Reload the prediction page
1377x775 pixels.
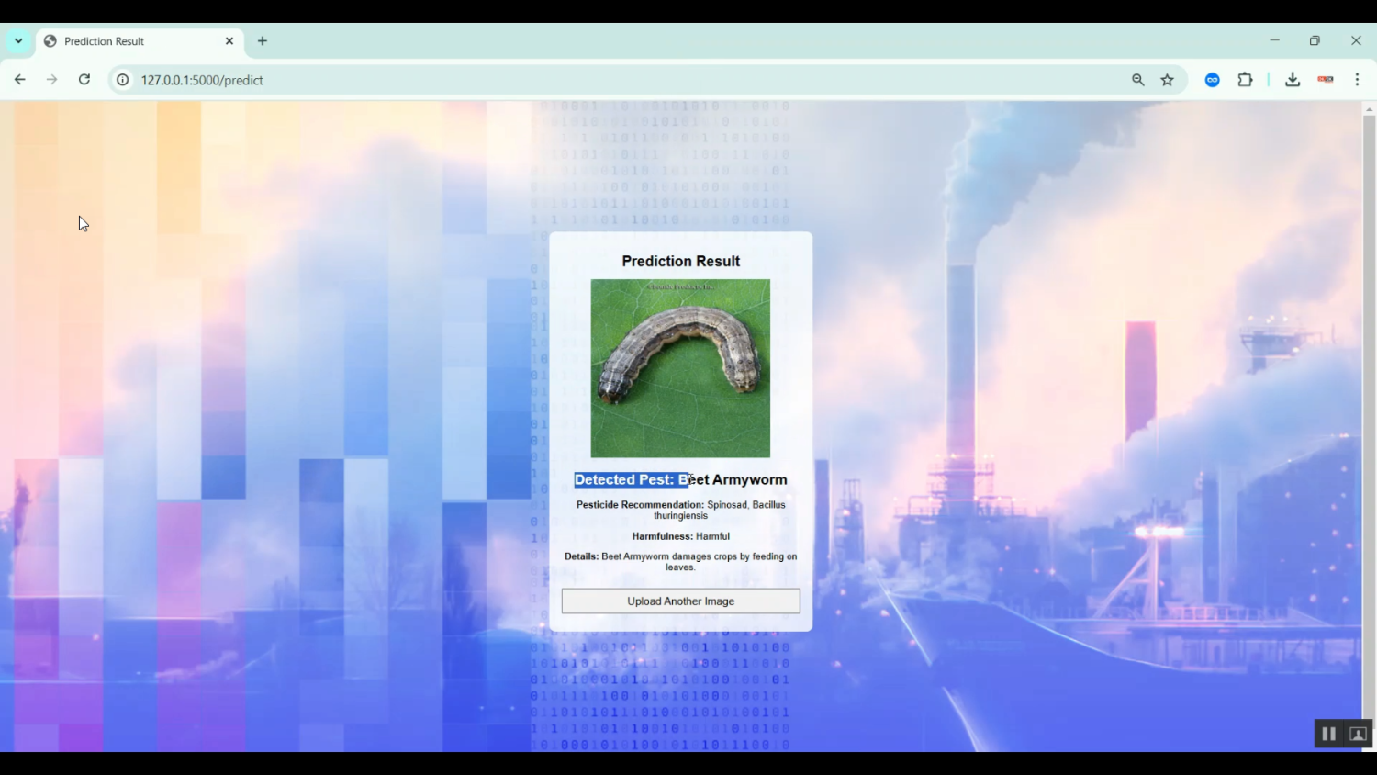coord(84,80)
